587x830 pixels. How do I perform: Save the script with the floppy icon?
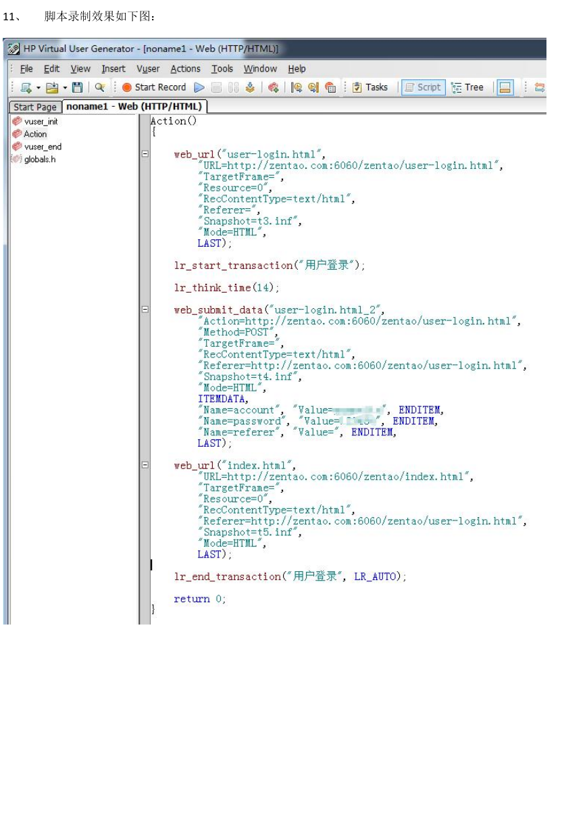click(x=77, y=87)
